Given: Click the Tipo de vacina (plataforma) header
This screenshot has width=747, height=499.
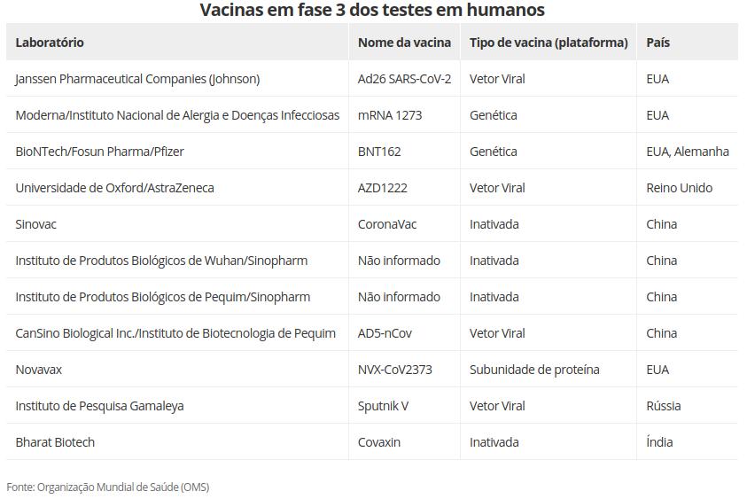Looking at the screenshot, I should (x=548, y=43).
